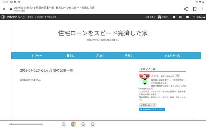Viewport: 206px width, 128px height.
Task: Expand the blog name dropdown in the Hatena bar
Action: (43, 17)
